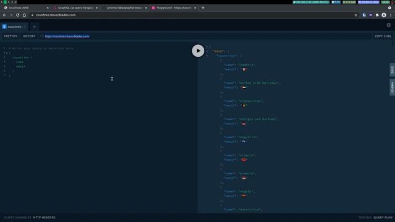Close the Playground browser tab
Screen dimensions: 395x222
coord(195,8)
